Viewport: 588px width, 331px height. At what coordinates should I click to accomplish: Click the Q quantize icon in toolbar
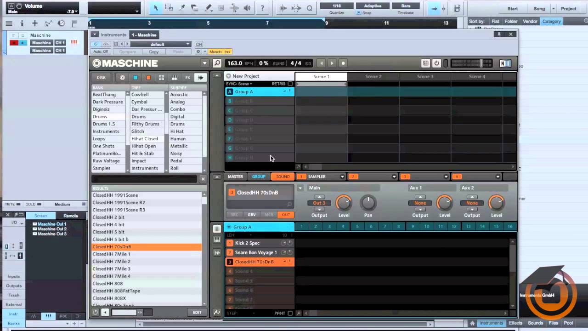click(309, 8)
